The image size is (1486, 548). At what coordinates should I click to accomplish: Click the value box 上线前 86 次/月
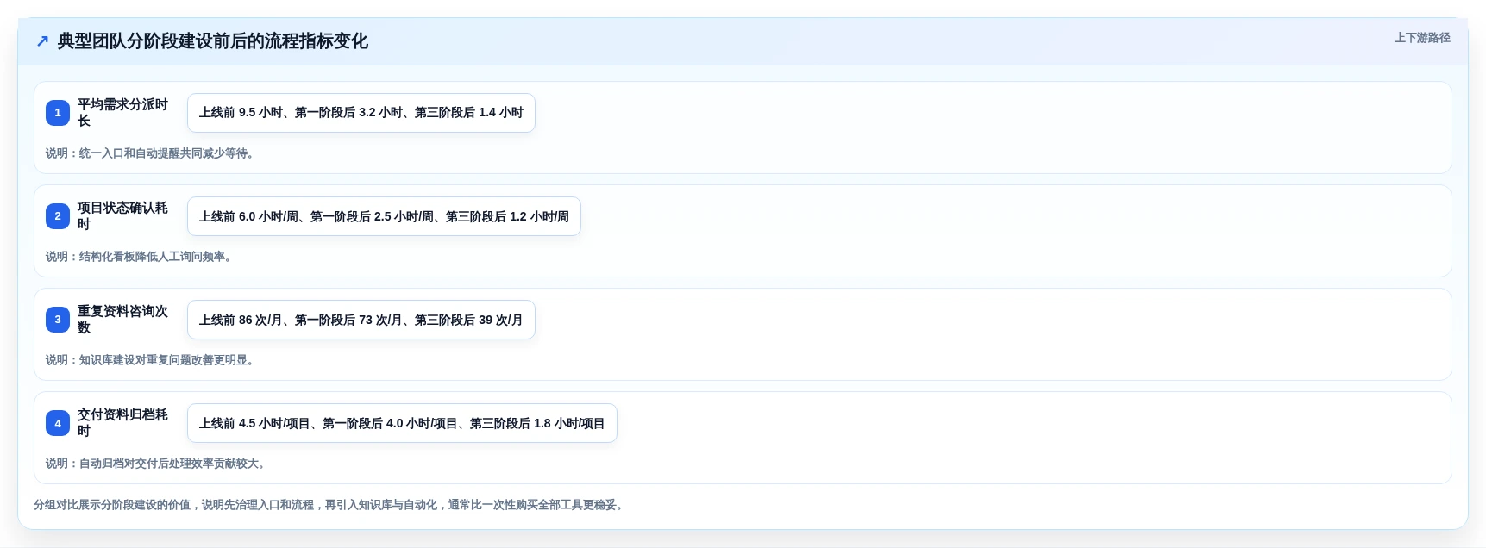click(x=361, y=320)
